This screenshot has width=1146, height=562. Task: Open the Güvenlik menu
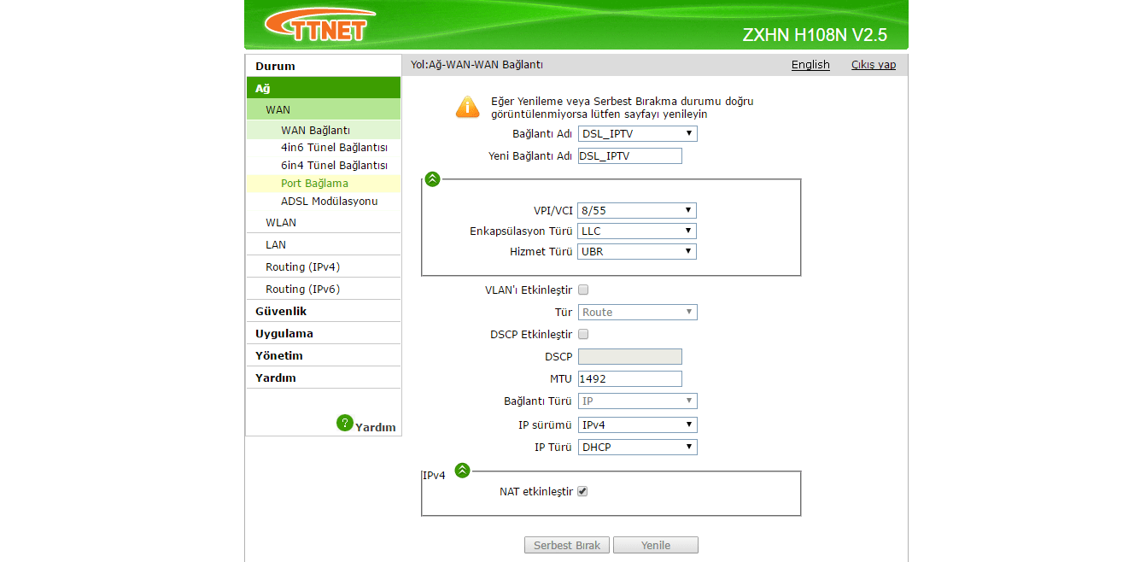pyautogui.click(x=324, y=311)
